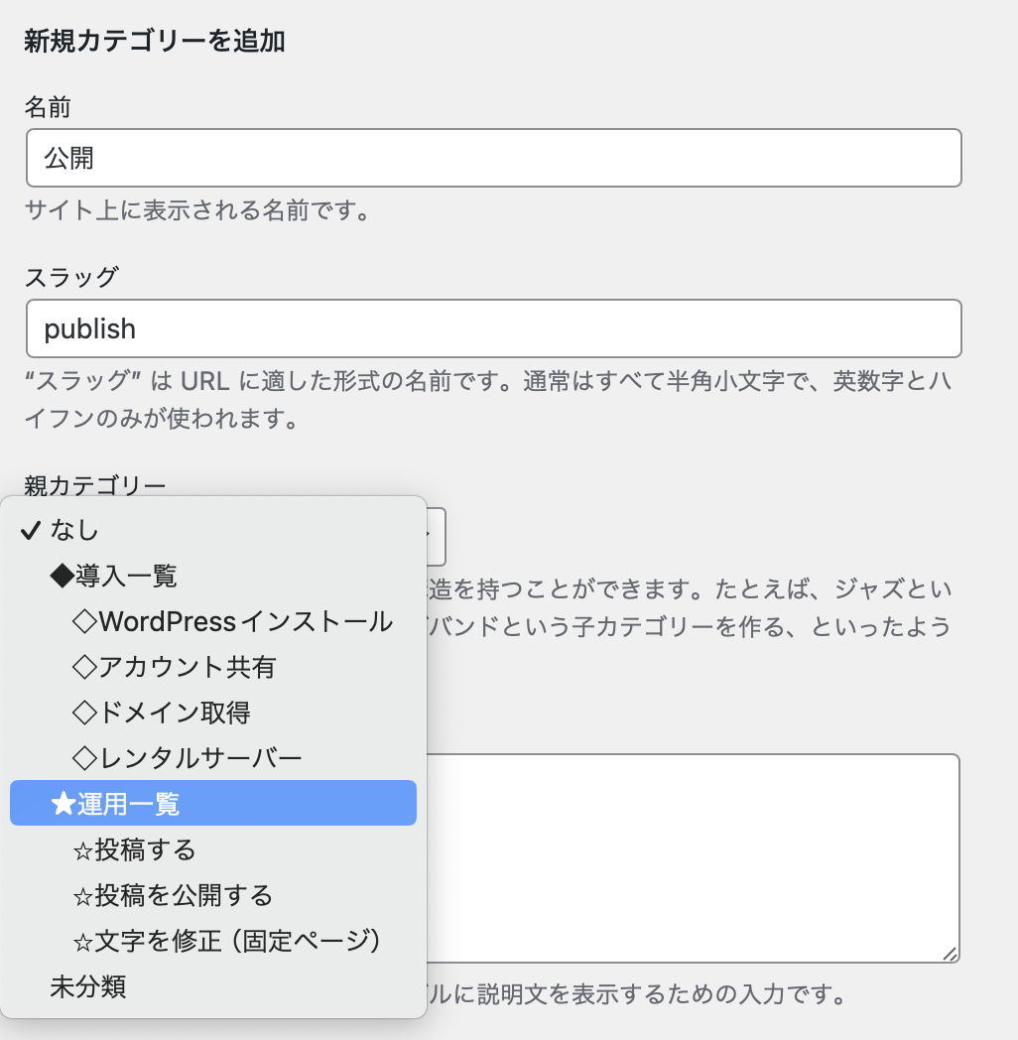Pick ☆投稿を公開する in the dropdown

174,895
